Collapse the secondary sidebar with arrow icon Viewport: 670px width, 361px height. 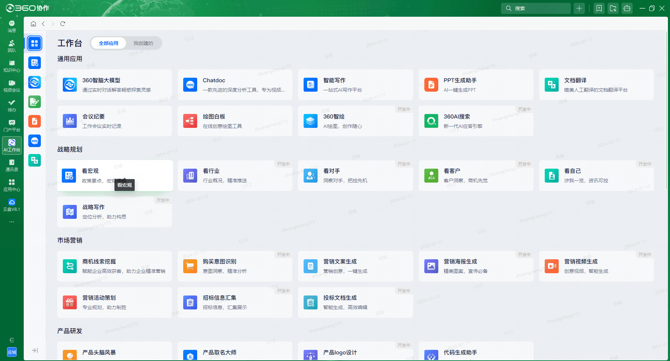click(x=35, y=351)
